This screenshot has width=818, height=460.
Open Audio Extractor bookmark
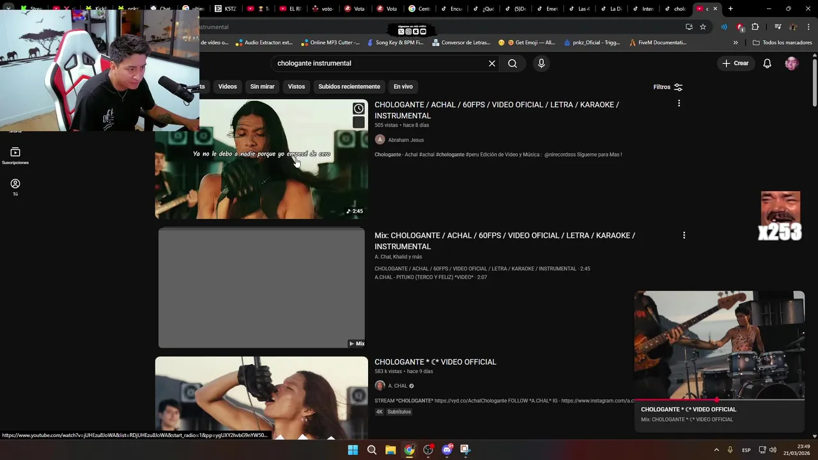click(x=264, y=43)
